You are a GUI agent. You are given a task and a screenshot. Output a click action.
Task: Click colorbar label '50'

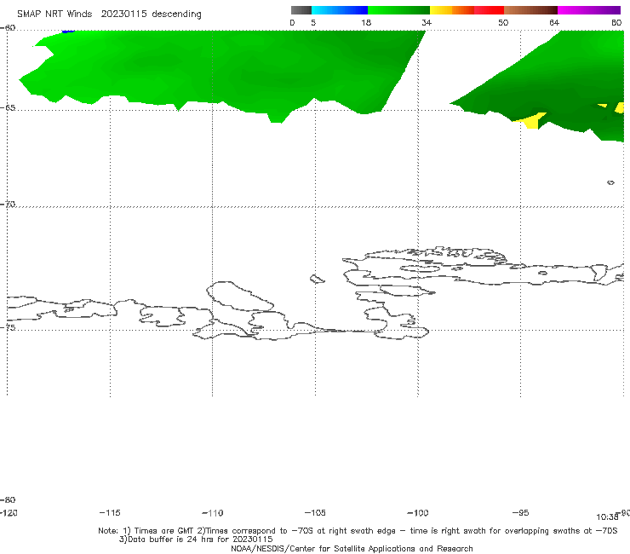[503, 22]
